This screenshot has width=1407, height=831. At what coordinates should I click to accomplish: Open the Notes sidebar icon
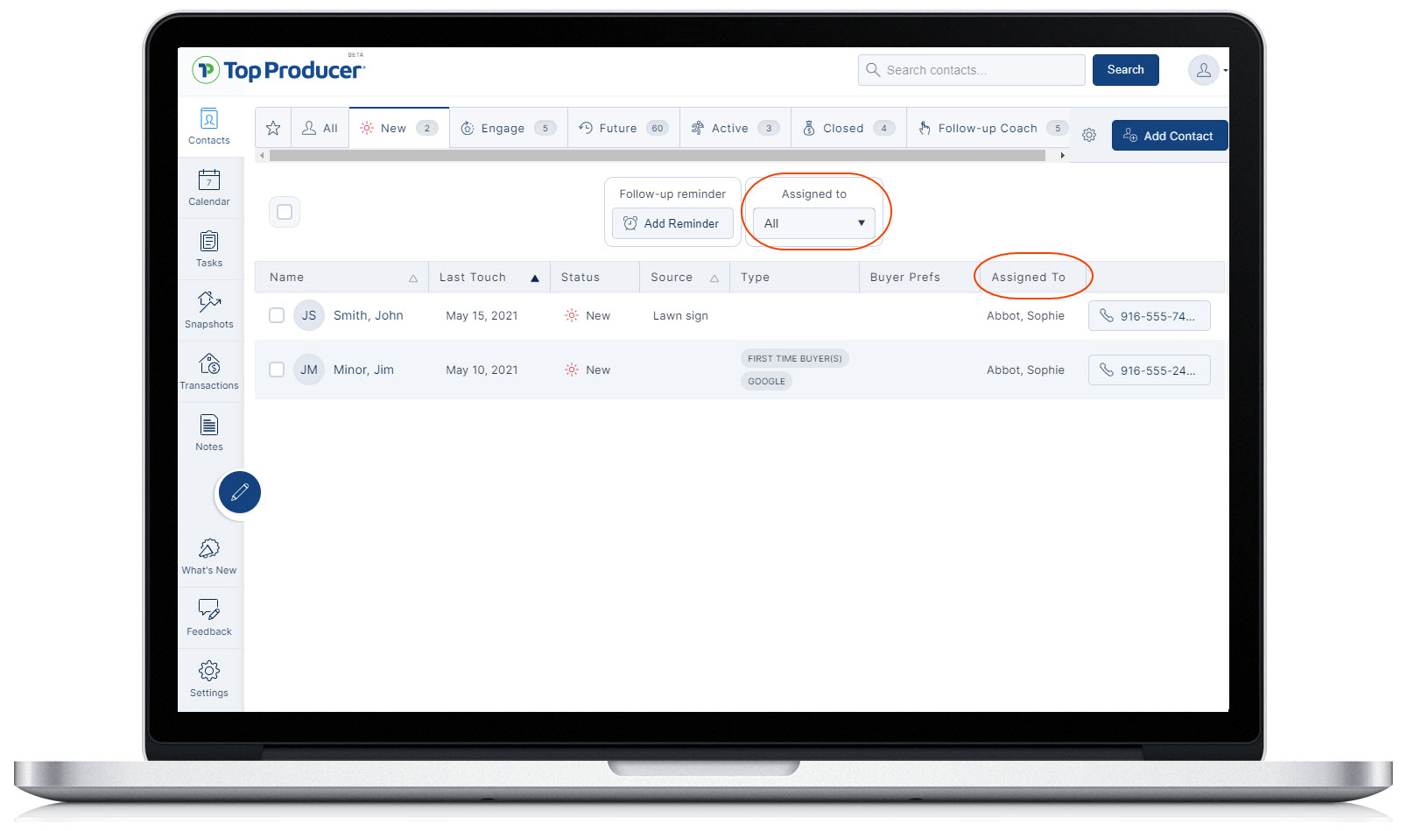pyautogui.click(x=209, y=433)
